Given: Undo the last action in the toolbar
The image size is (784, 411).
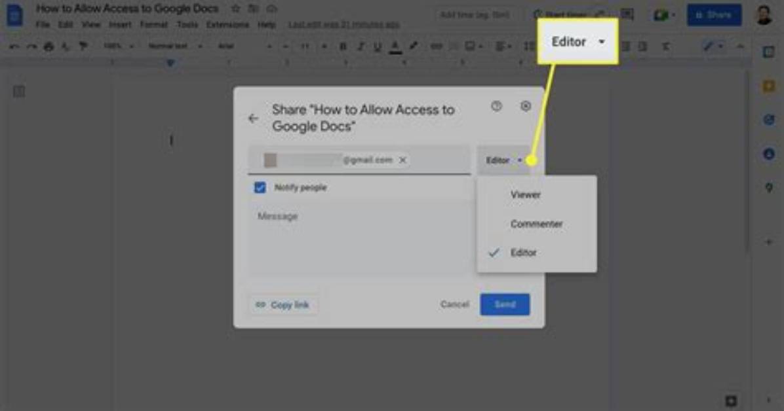Looking at the screenshot, I should pos(14,46).
